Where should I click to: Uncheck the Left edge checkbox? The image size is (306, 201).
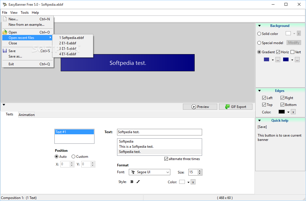[x=264, y=98]
